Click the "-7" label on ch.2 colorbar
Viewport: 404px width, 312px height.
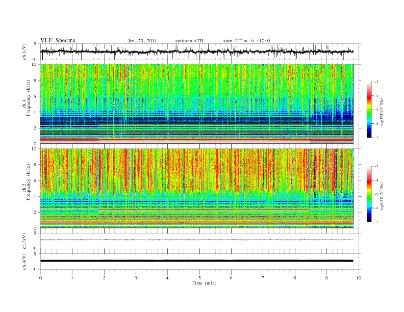(x=376, y=222)
